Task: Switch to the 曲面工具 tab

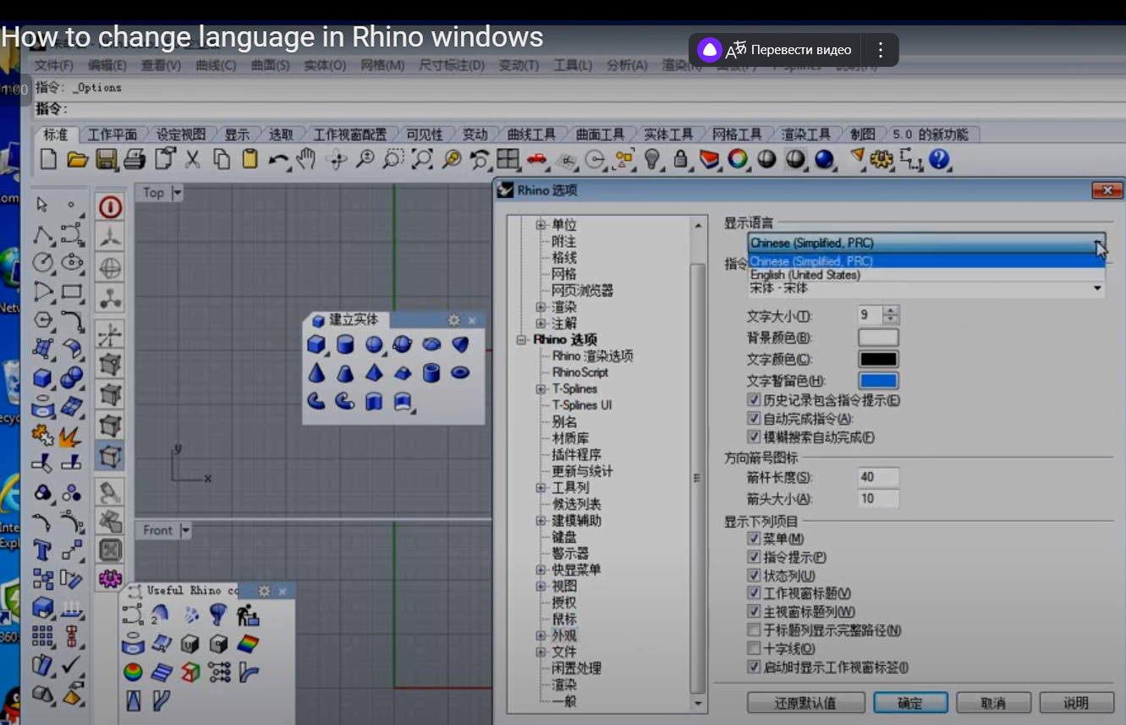Action: point(600,135)
